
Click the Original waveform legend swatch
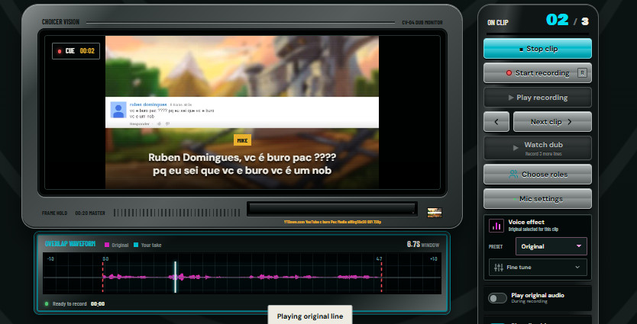[x=107, y=245]
